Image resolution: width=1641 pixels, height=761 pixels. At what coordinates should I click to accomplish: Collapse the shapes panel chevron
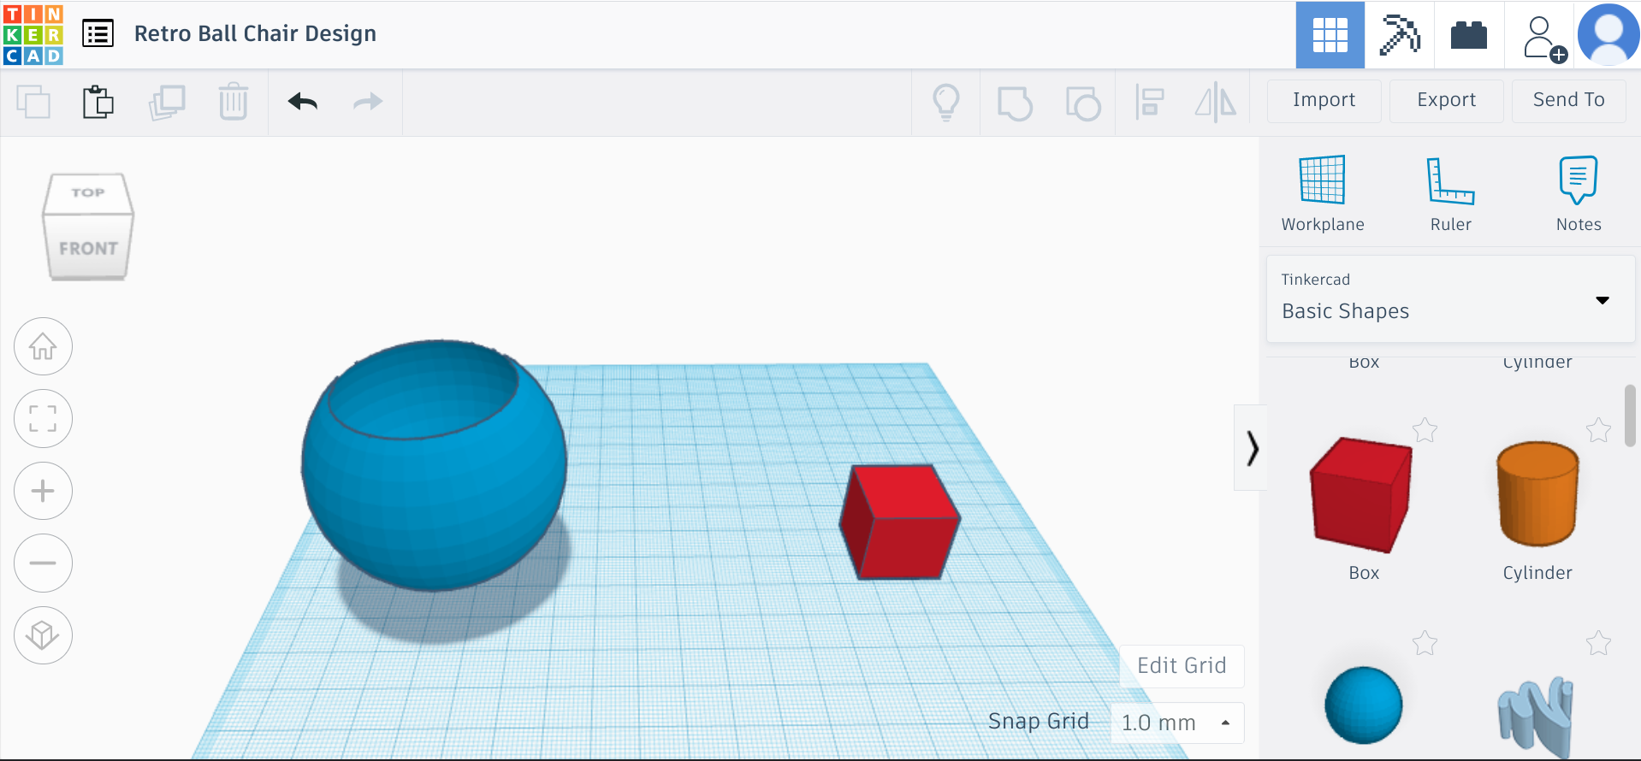click(1252, 448)
